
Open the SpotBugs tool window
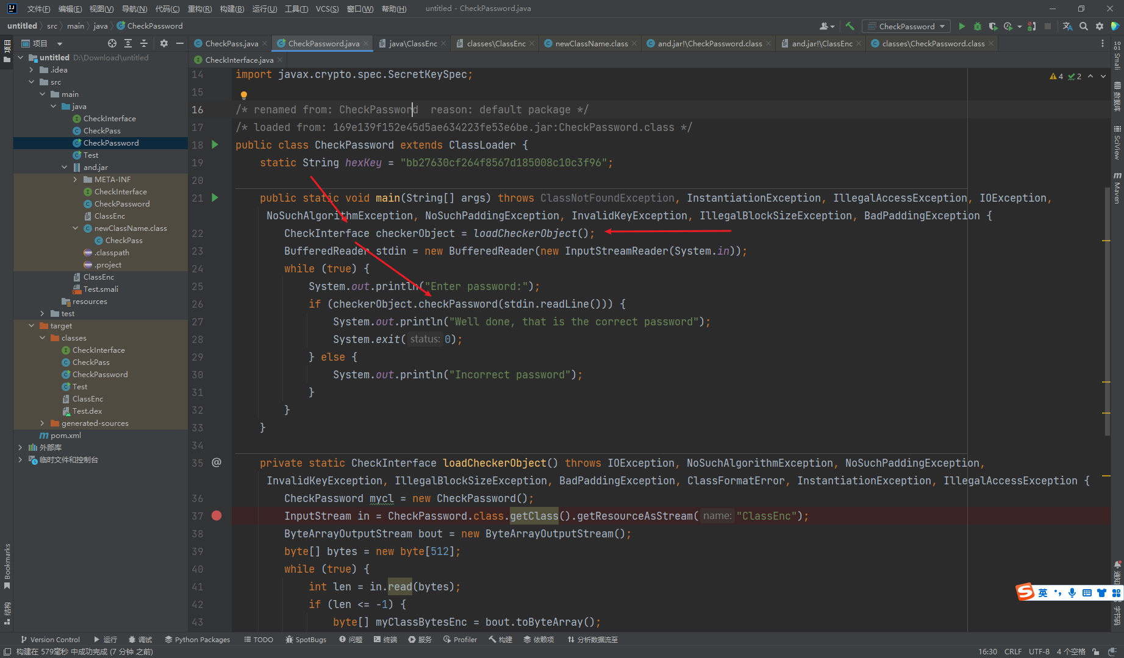coord(306,640)
